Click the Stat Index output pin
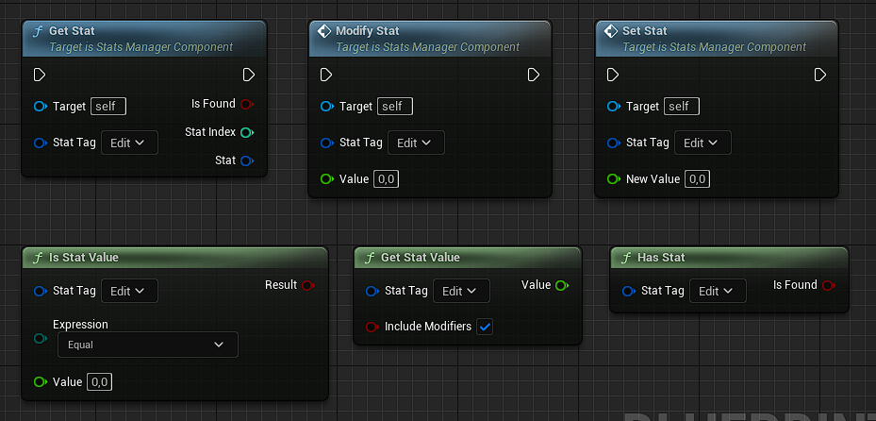This screenshot has height=421, width=876. click(247, 132)
